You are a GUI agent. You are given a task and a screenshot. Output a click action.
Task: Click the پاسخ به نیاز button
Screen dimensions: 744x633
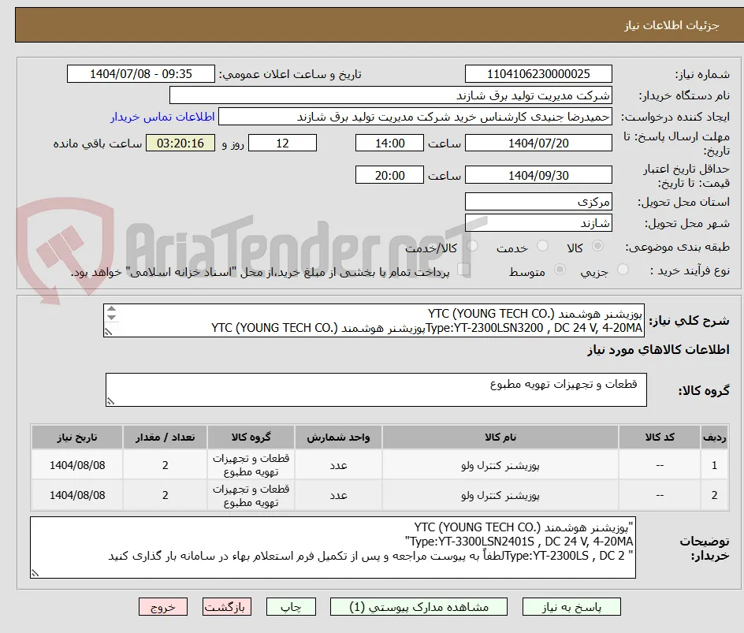pos(571,607)
